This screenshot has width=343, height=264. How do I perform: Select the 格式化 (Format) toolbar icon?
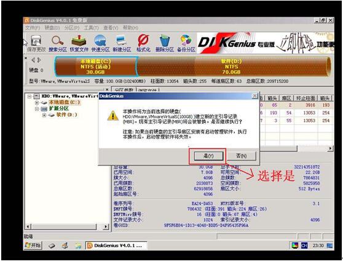point(143,43)
